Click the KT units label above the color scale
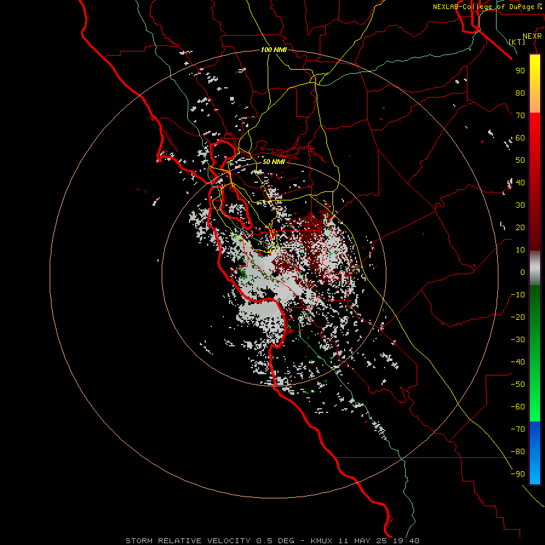The image size is (545, 545). pos(517,42)
